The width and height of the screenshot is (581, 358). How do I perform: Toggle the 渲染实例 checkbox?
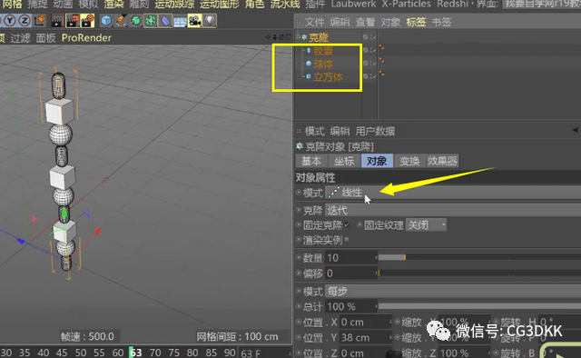[x=347, y=240]
